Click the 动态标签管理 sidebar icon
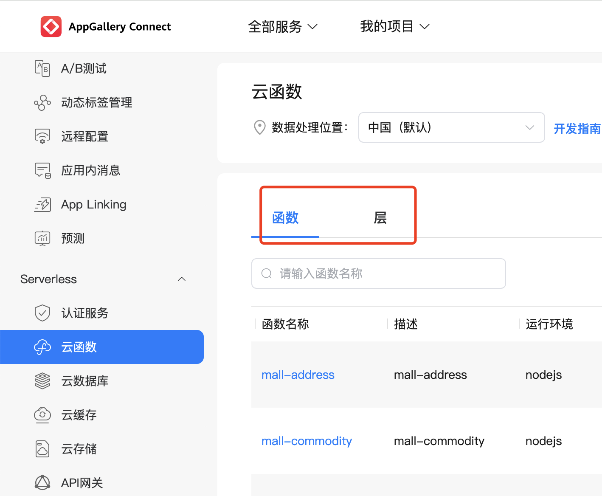 [x=42, y=102]
